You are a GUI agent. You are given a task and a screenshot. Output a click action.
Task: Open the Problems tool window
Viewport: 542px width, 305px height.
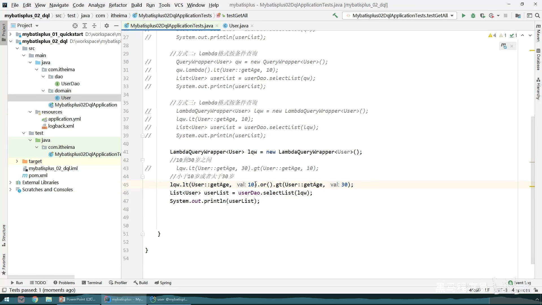click(x=64, y=283)
